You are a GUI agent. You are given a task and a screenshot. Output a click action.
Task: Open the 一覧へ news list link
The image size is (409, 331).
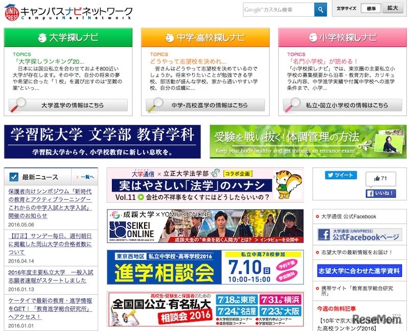[x=85, y=177]
